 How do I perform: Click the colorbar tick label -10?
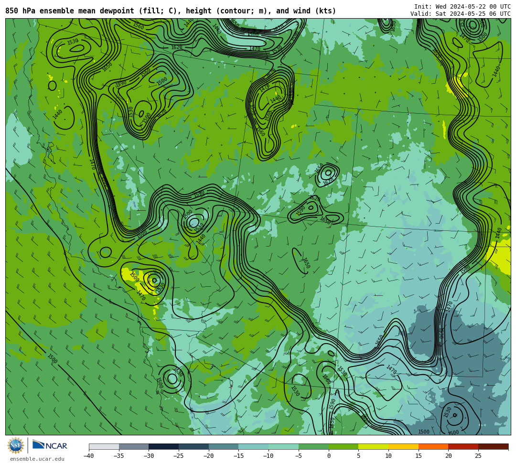tap(268, 456)
